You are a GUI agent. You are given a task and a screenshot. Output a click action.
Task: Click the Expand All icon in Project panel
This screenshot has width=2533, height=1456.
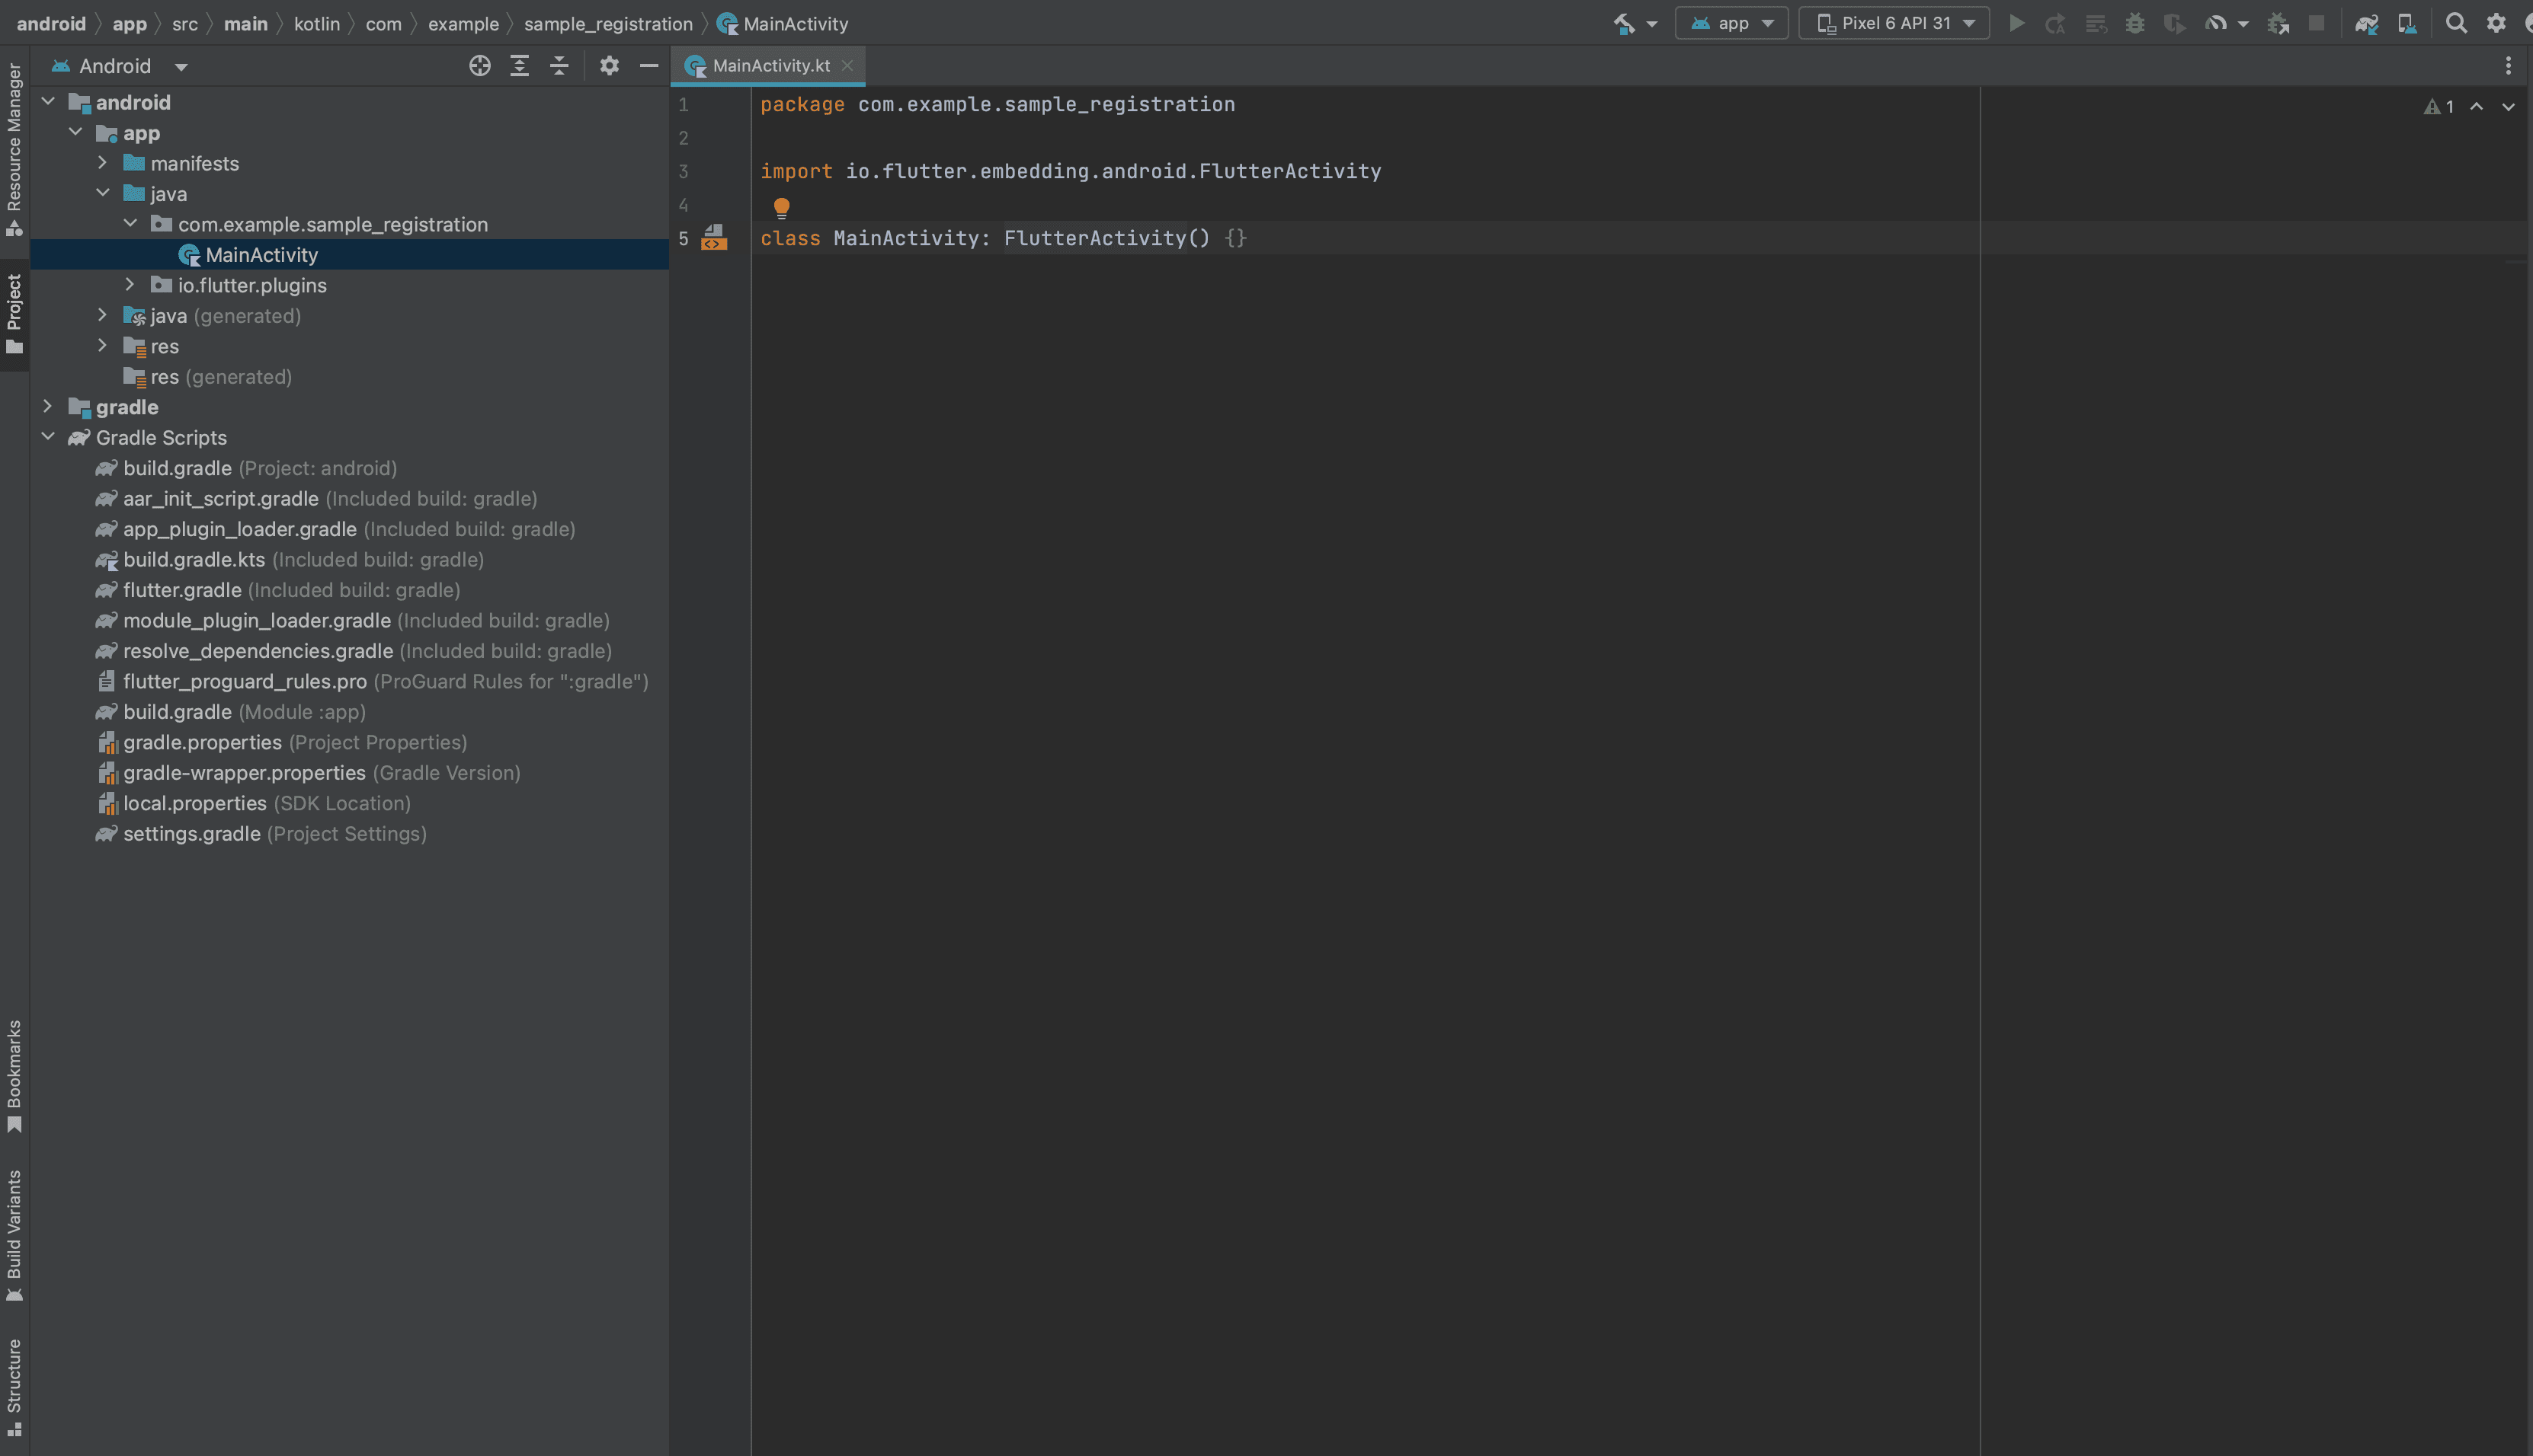pyautogui.click(x=519, y=66)
